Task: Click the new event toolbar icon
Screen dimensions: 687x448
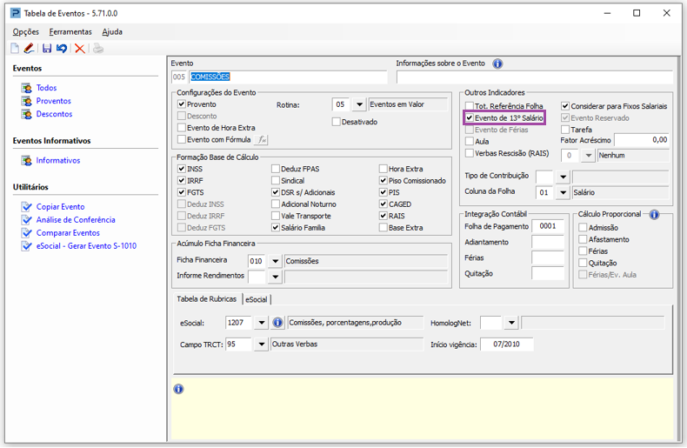Action: tap(15, 49)
